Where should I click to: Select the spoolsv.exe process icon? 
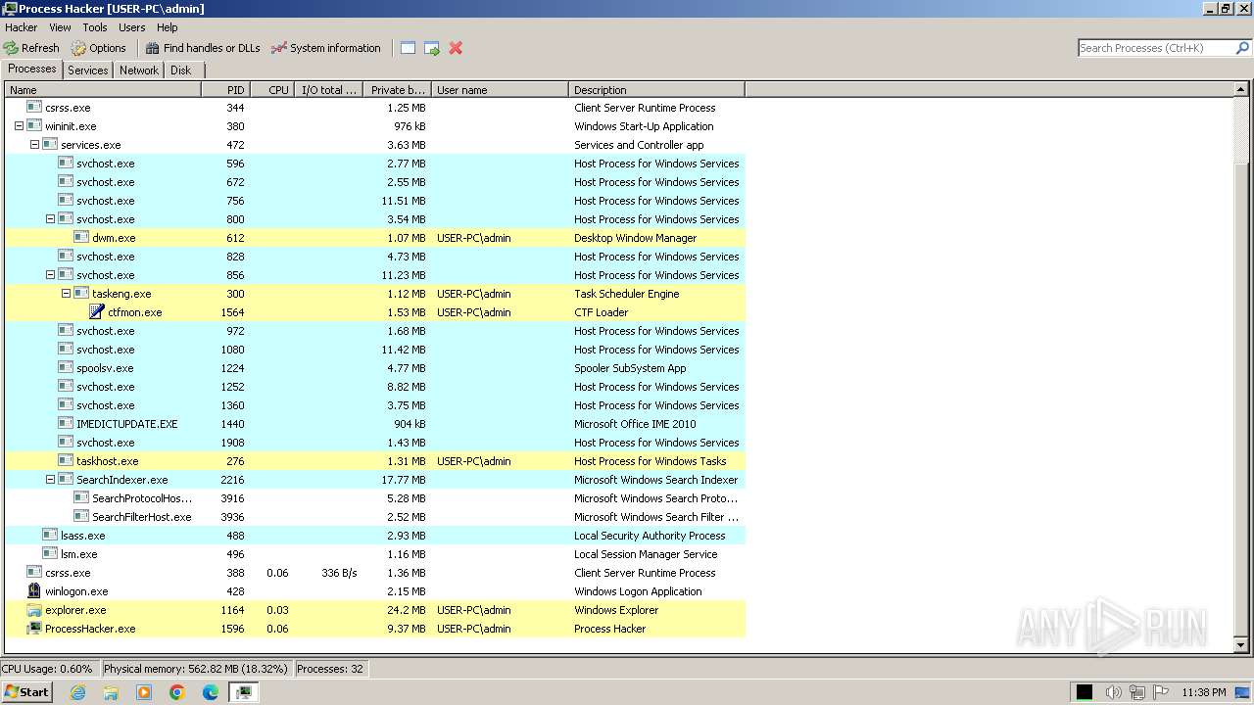66,368
